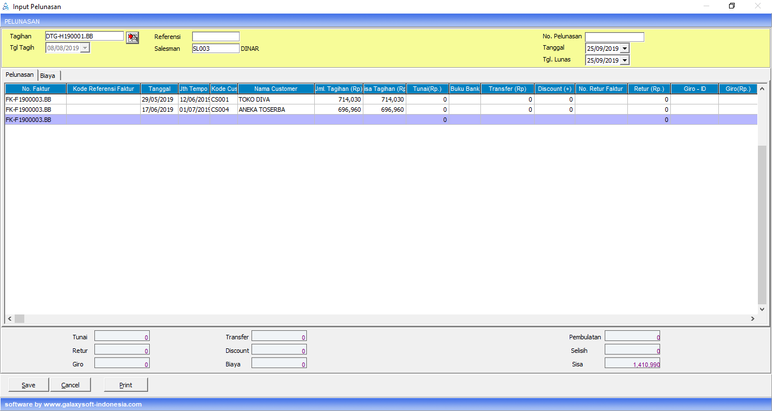Open the Tanggal date dropdown
The width and height of the screenshot is (772, 411).
coord(624,49)
